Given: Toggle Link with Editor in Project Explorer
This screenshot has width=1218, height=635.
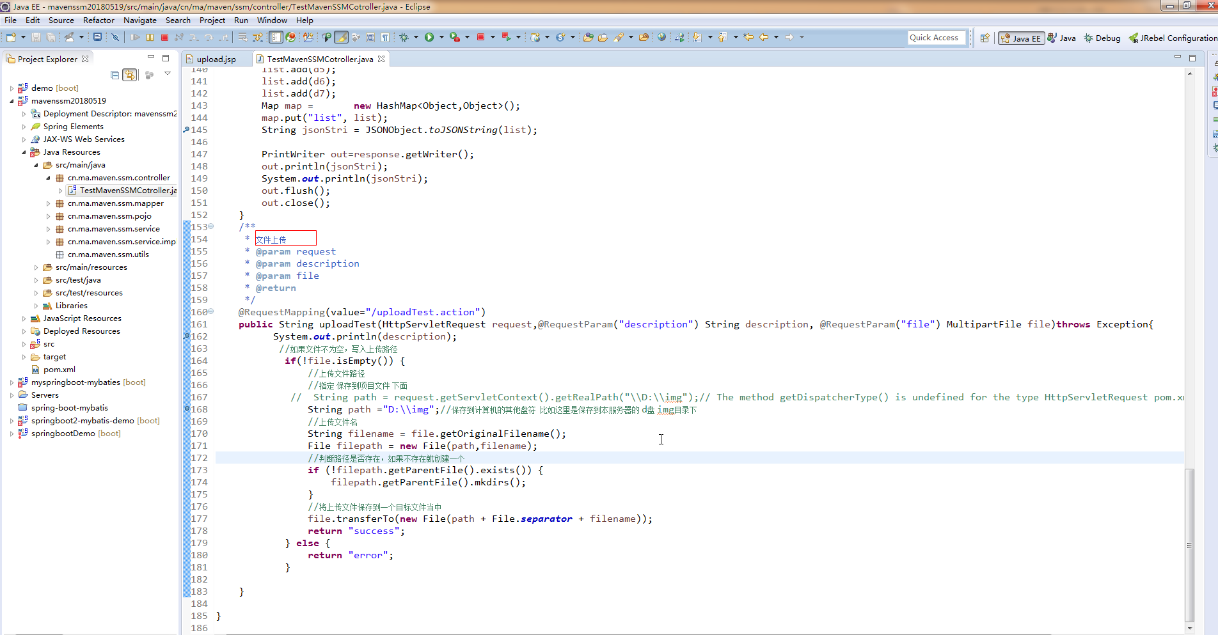Looking at the screenshot, I should pyautogui.click(x=130, y=75).
